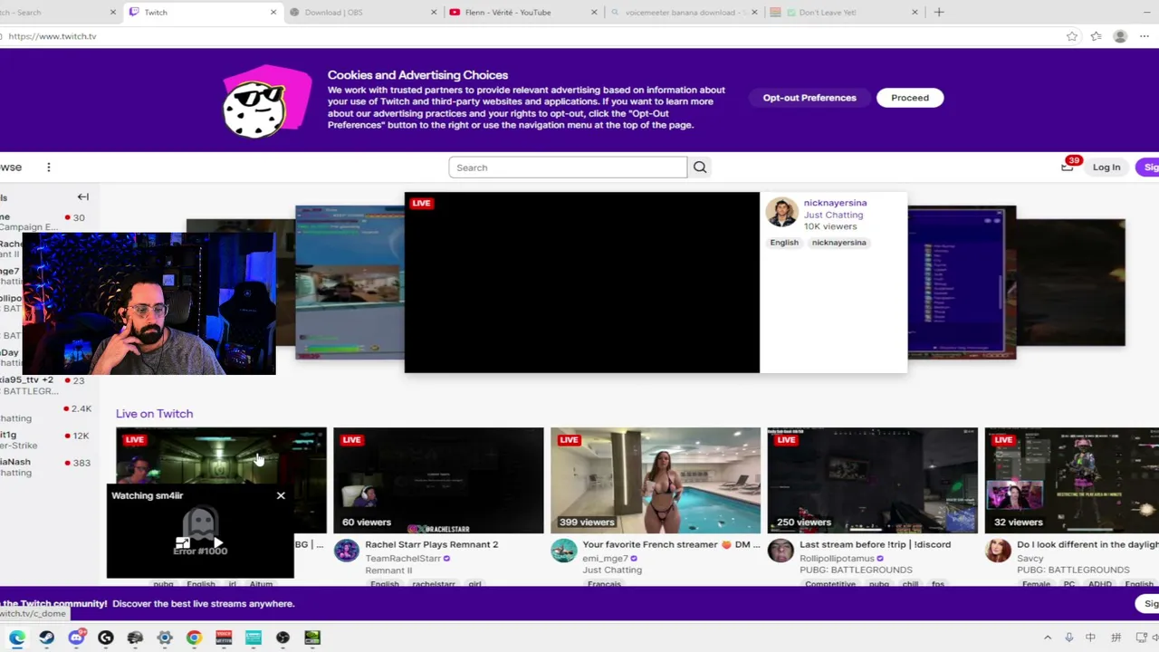Click the search magnifier icon on Twitch
1159x652 pixels.
click(x=700, y=168)
